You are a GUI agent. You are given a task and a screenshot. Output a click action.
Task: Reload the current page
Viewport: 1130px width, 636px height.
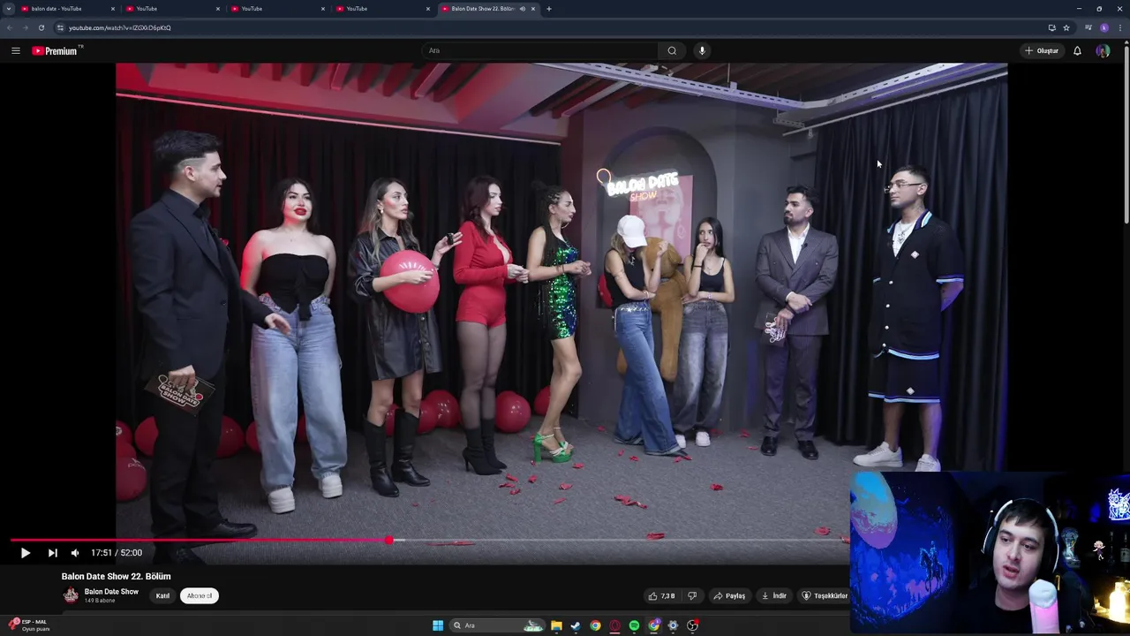click(41, 27)
